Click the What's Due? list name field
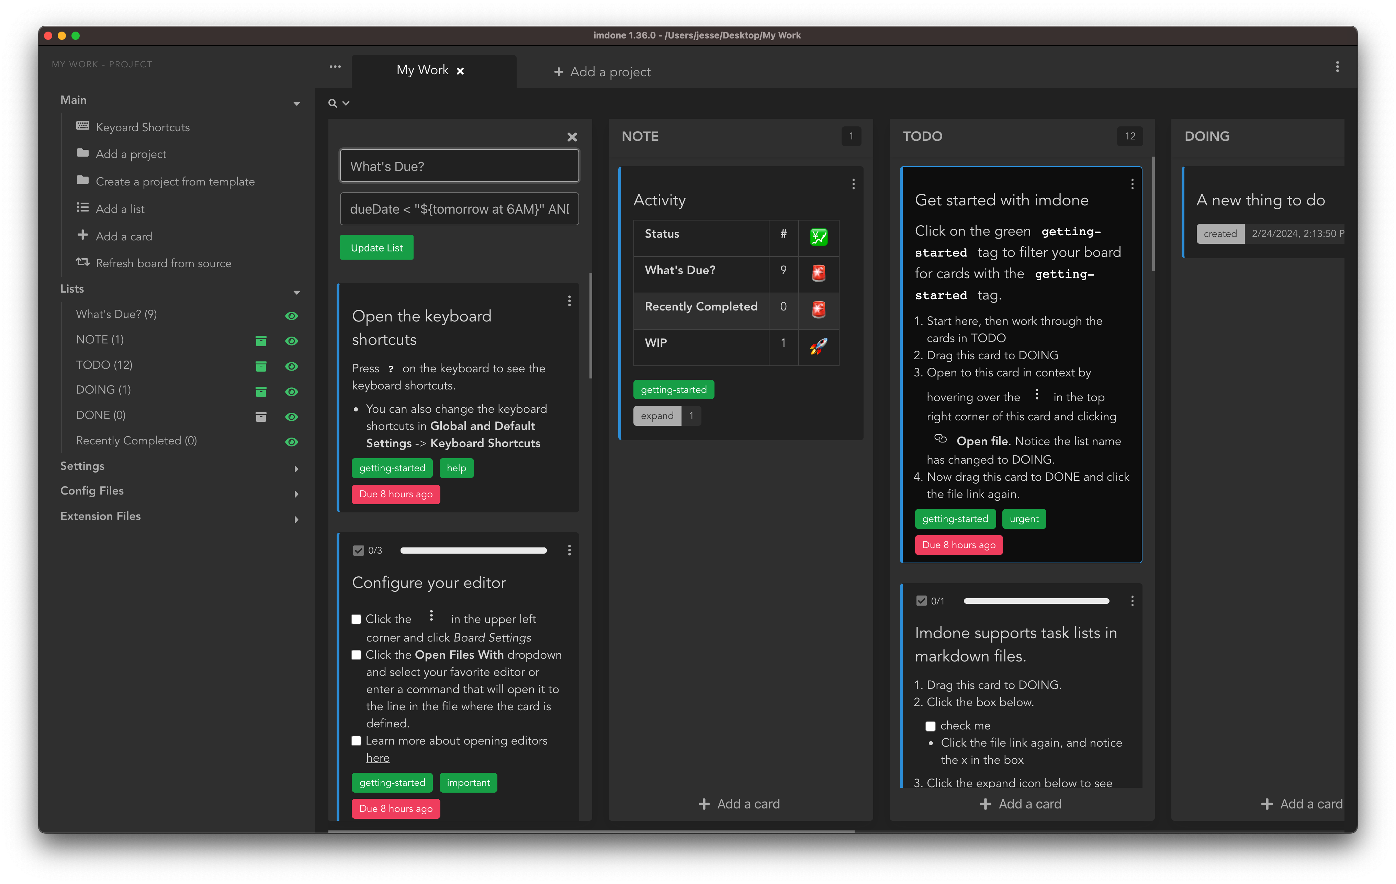This screenshot has width=1396, height=884. (459, 166)
